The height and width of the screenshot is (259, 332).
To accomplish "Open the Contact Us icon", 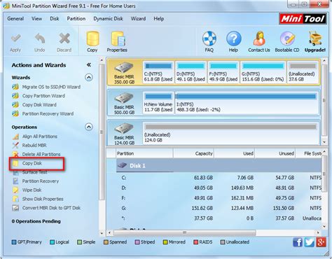I will [x=259, y=38].
